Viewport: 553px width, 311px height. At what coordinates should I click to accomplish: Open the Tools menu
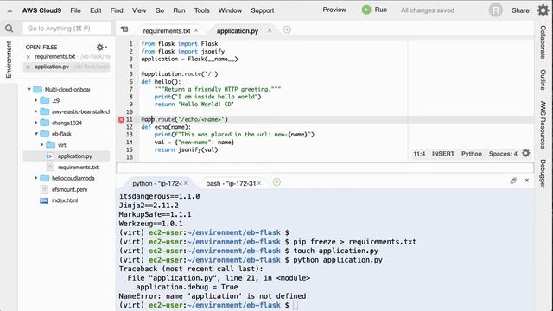click(x=201, y=10)
